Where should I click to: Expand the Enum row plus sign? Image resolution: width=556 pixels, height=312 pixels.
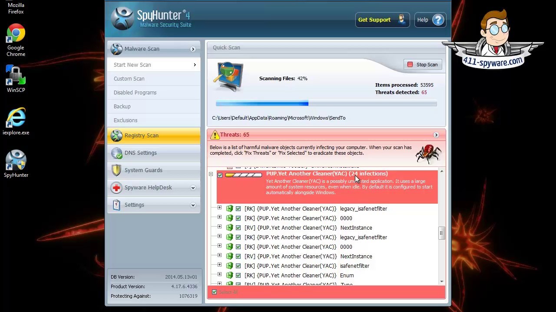[x=219, y=275]
